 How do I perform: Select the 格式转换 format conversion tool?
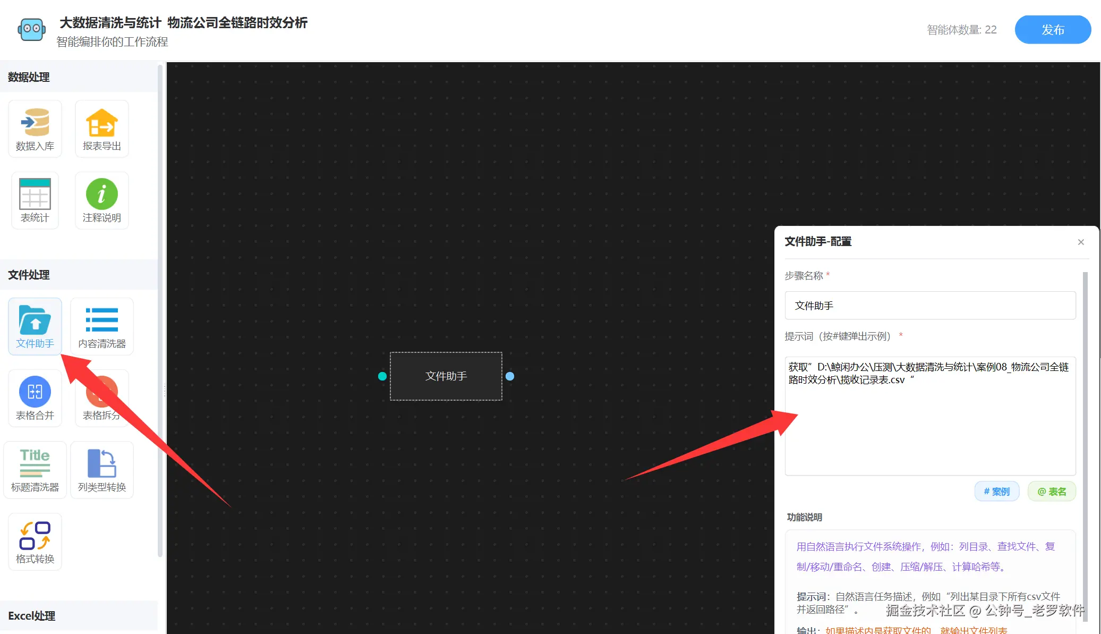pos(35,542)
